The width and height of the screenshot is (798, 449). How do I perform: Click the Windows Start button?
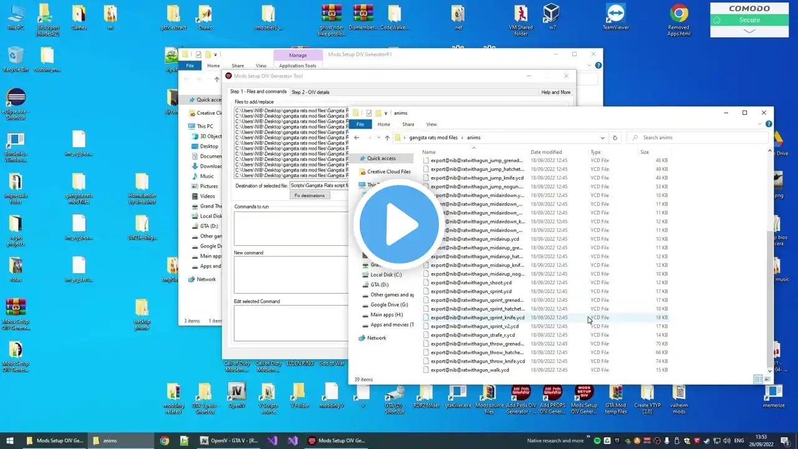click(x=9, y=441)
